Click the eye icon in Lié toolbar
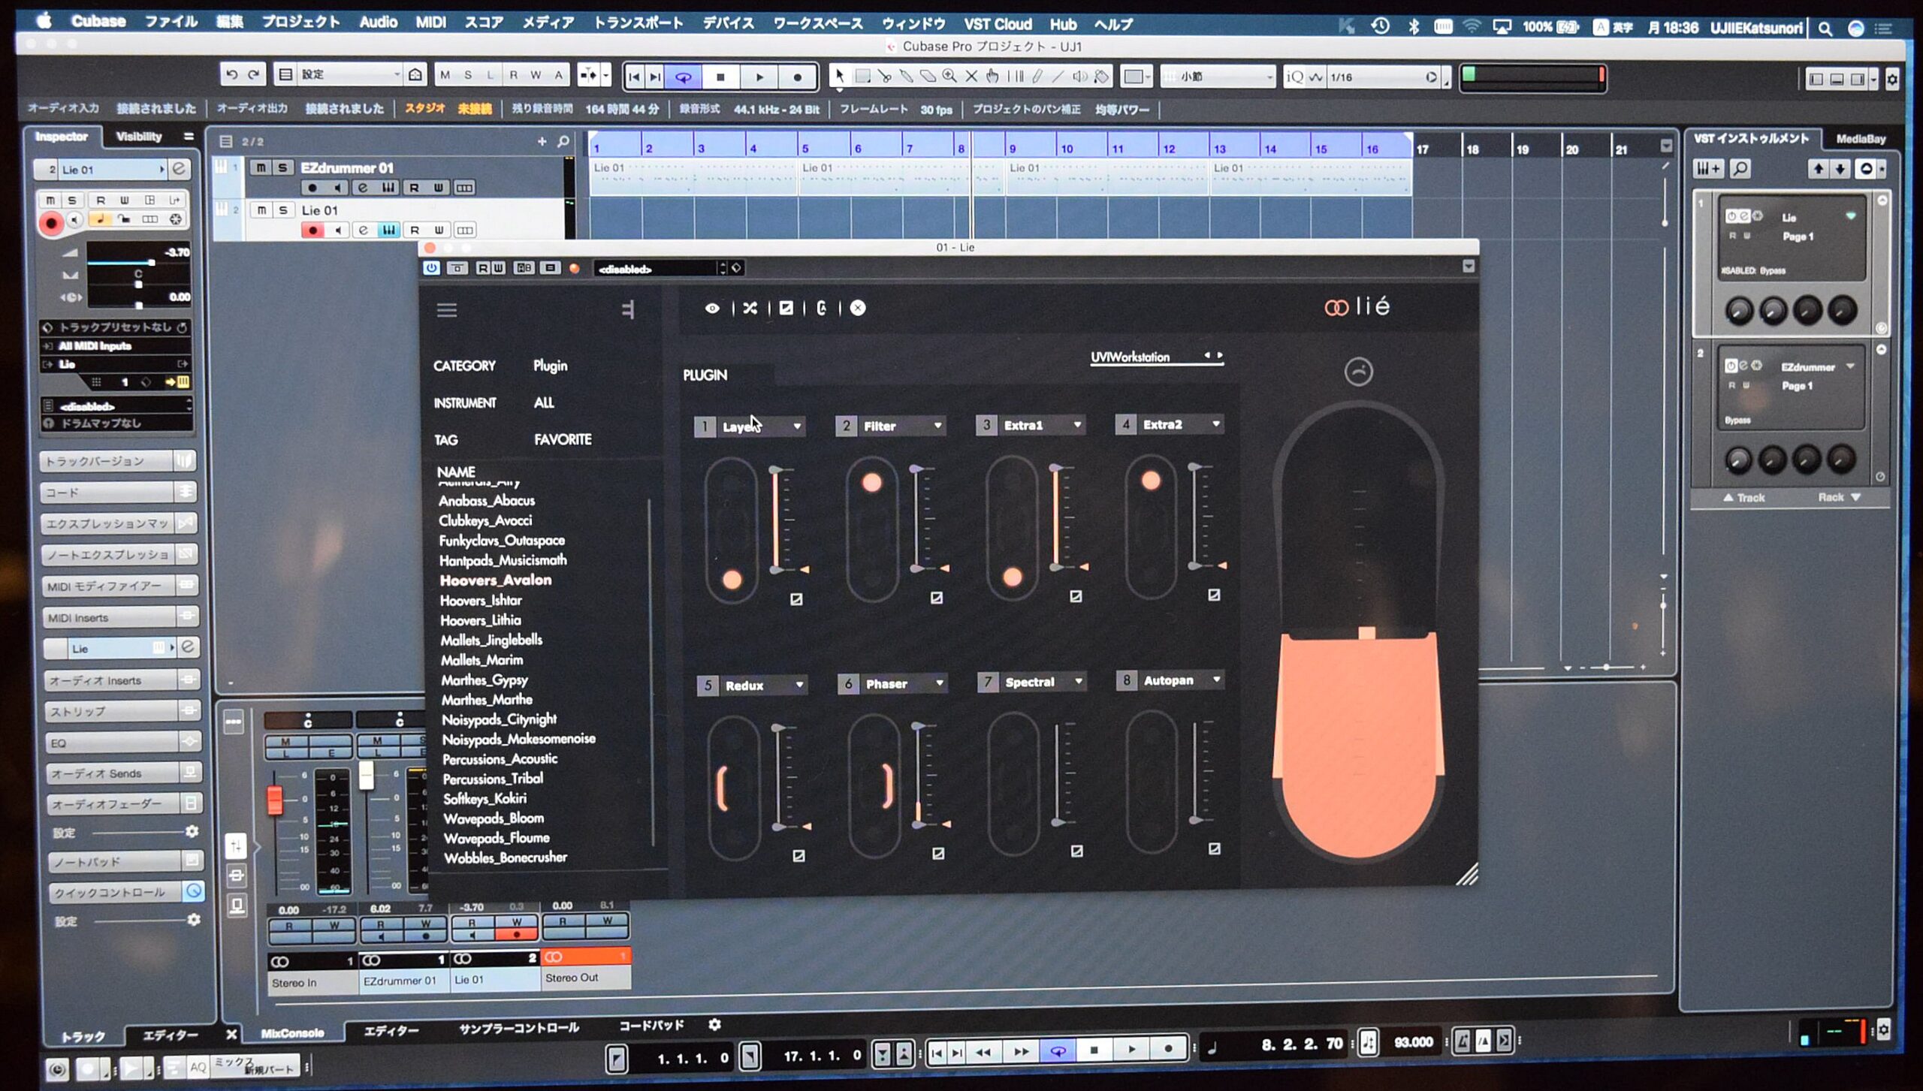The height and width of the screenshot is (1091, 1923). tap(712, 308)
